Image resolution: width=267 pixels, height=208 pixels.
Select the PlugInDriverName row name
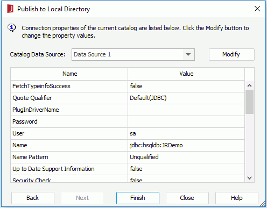click(x=69, y=110)
